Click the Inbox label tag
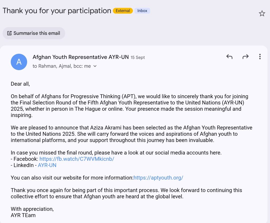The height and width of the screenshot is (223, 270). point(142,11)
